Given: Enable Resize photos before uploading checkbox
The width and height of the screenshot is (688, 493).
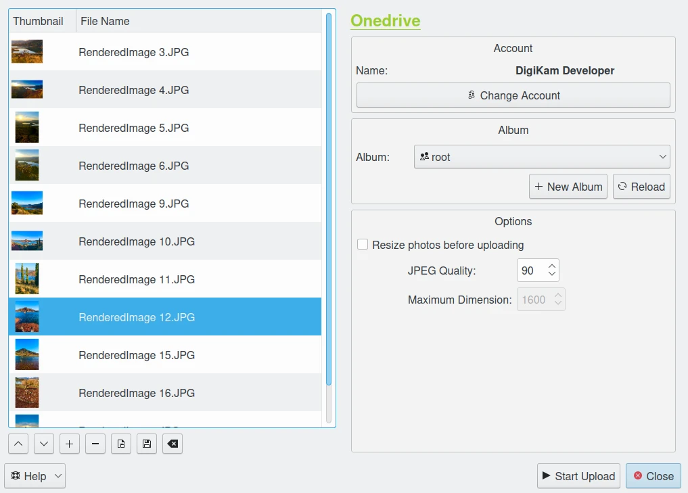Looking at the screenshot, I should coord(363,245).
